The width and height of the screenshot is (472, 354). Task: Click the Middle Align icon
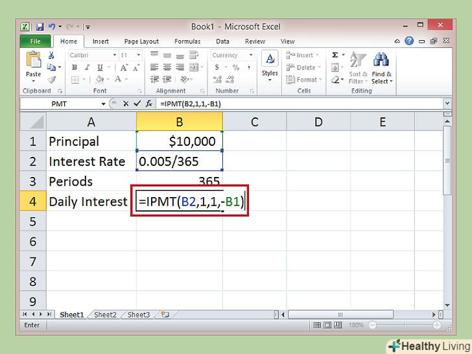[167, 55]
